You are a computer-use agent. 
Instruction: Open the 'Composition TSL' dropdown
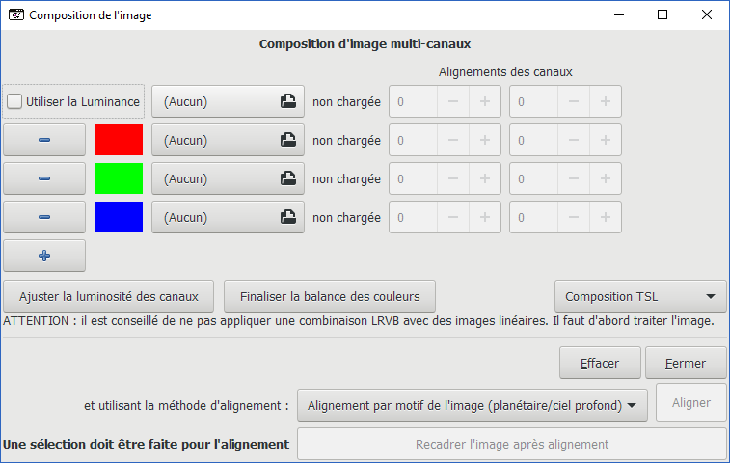coord(640,296)
